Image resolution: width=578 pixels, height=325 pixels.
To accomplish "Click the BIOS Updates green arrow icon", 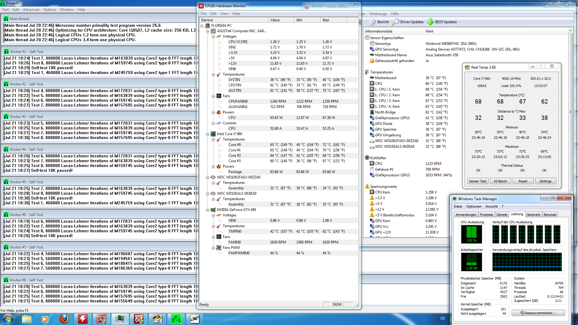I will click(430, 22).
